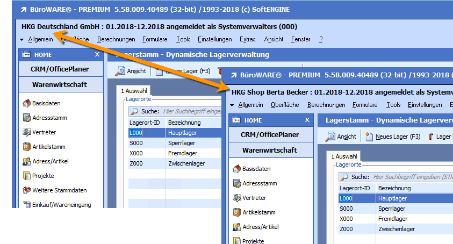The image size is (453, 244).
Task: Click Ansicht magnifier toolbar icon in Berta Becker window
Action: [x=330, y=137]
